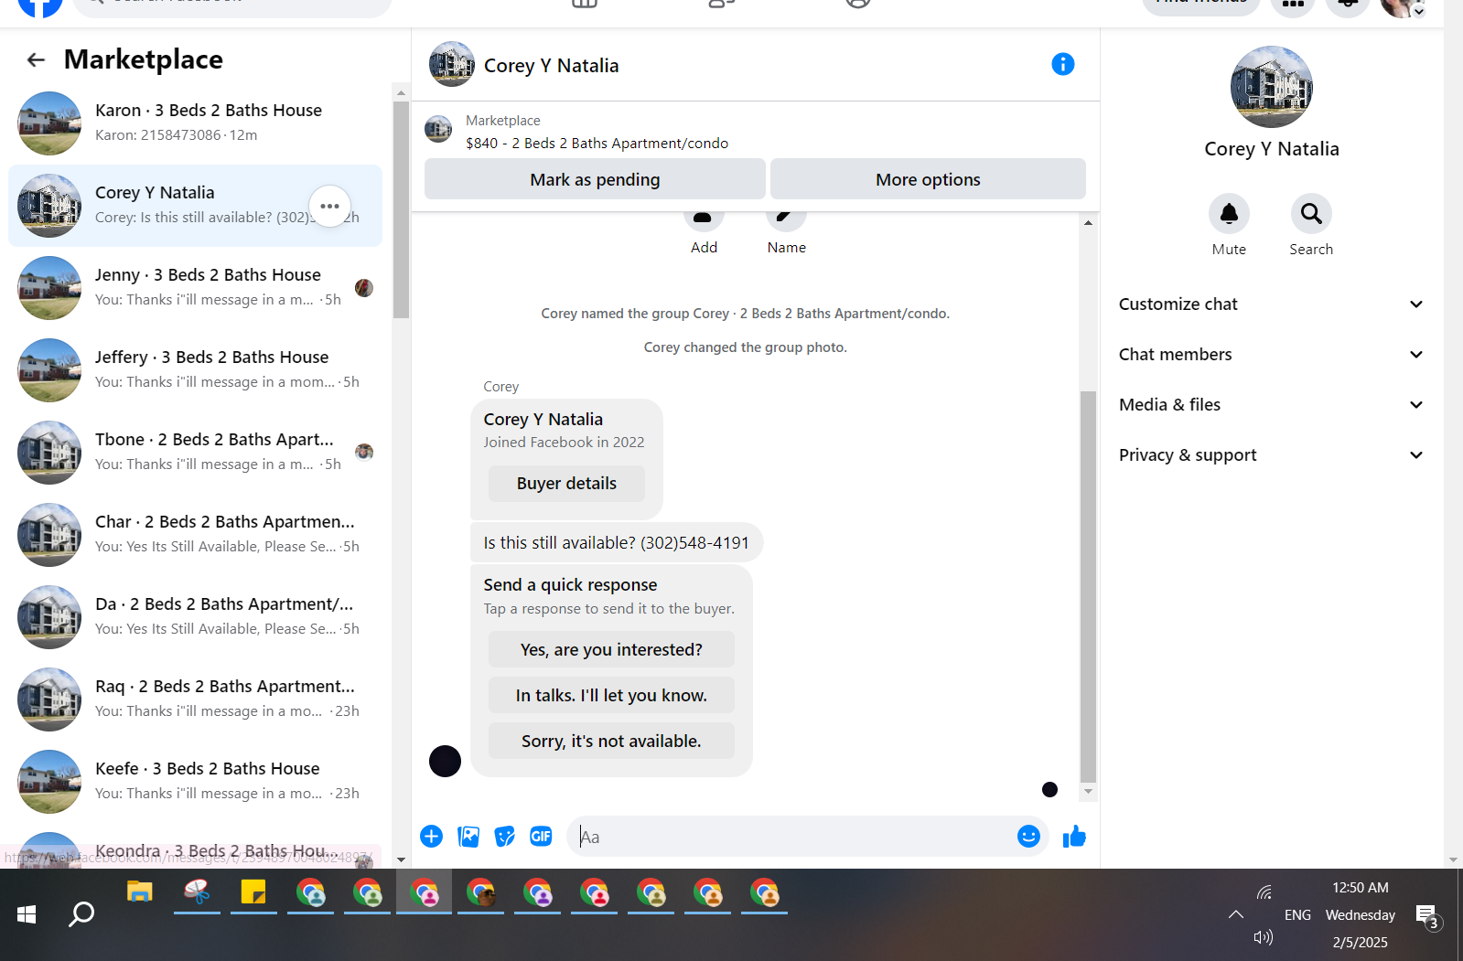The width and height of the screenshot is (1463, 961).
Task: Open Sticky Notes from taskbar
Action: [253, 893]
